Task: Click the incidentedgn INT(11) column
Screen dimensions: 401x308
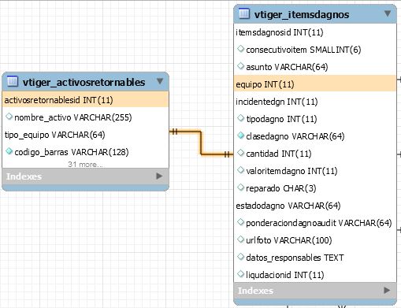Action: [277, 102]
